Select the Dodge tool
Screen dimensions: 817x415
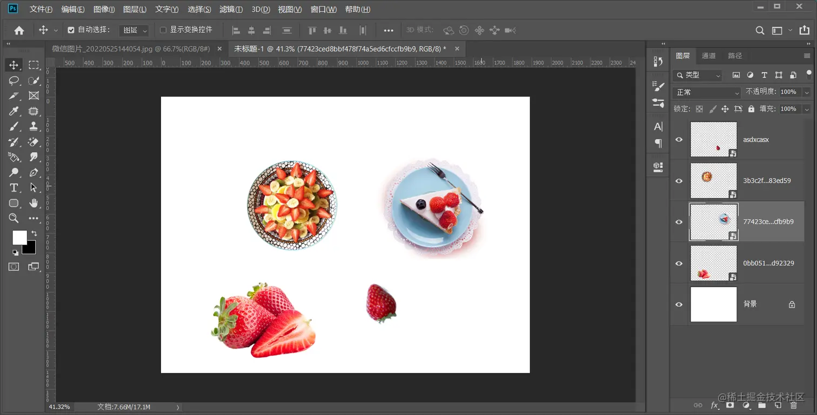[x=14, y=173]
